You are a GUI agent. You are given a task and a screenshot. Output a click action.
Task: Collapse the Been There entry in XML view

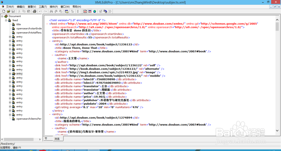coord(50,41)
